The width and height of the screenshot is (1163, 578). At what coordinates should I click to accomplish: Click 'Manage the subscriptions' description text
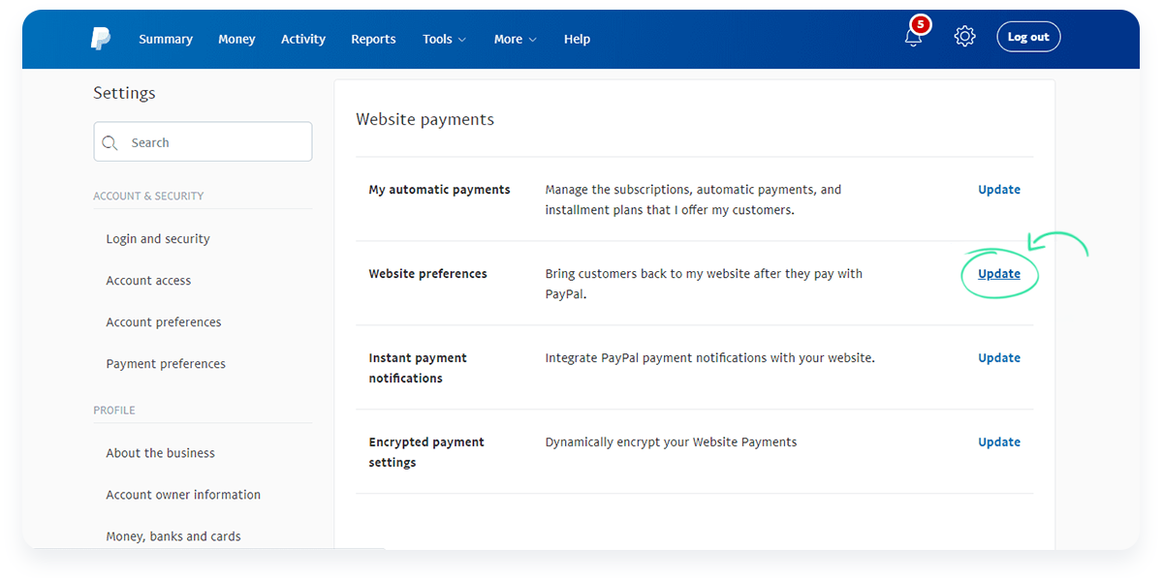coord(693,199)
